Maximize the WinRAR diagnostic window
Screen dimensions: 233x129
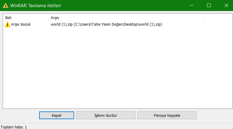tap(209, 5)
